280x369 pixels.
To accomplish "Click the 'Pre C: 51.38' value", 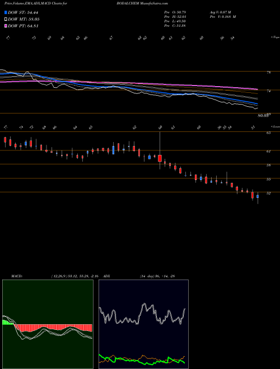I will click(175, 26).
